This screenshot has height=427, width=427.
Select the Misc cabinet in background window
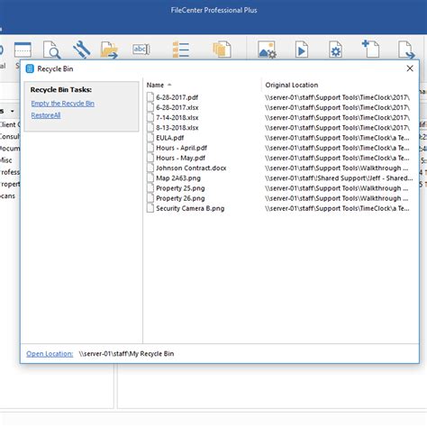click(6, 160)
